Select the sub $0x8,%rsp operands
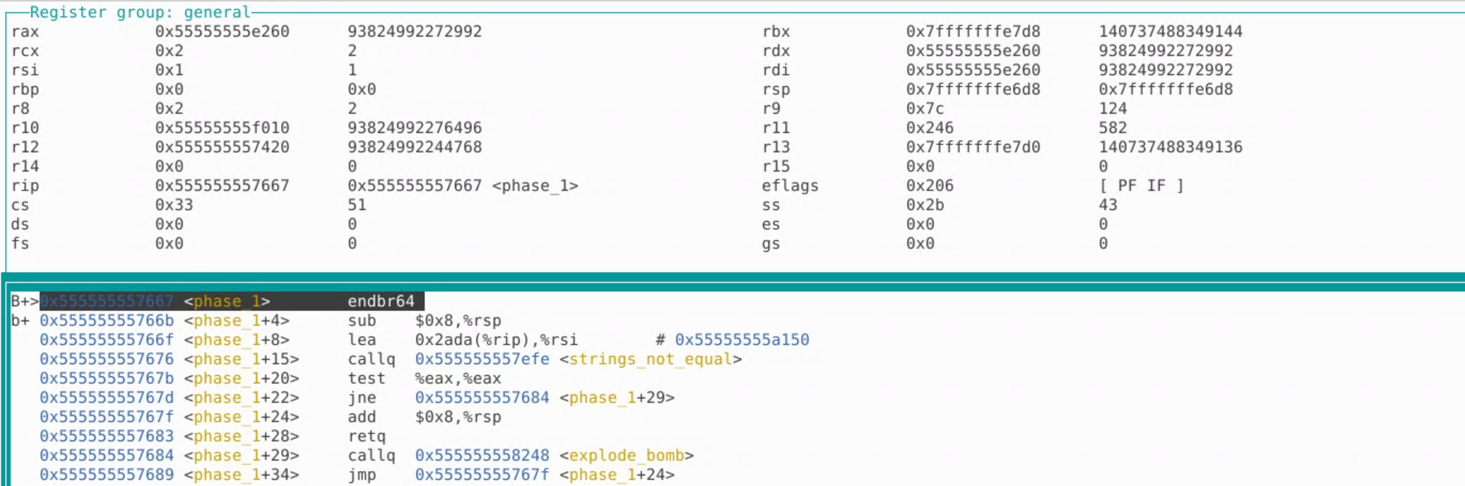The image size is (1465, 486). click(x=458, y=320)
